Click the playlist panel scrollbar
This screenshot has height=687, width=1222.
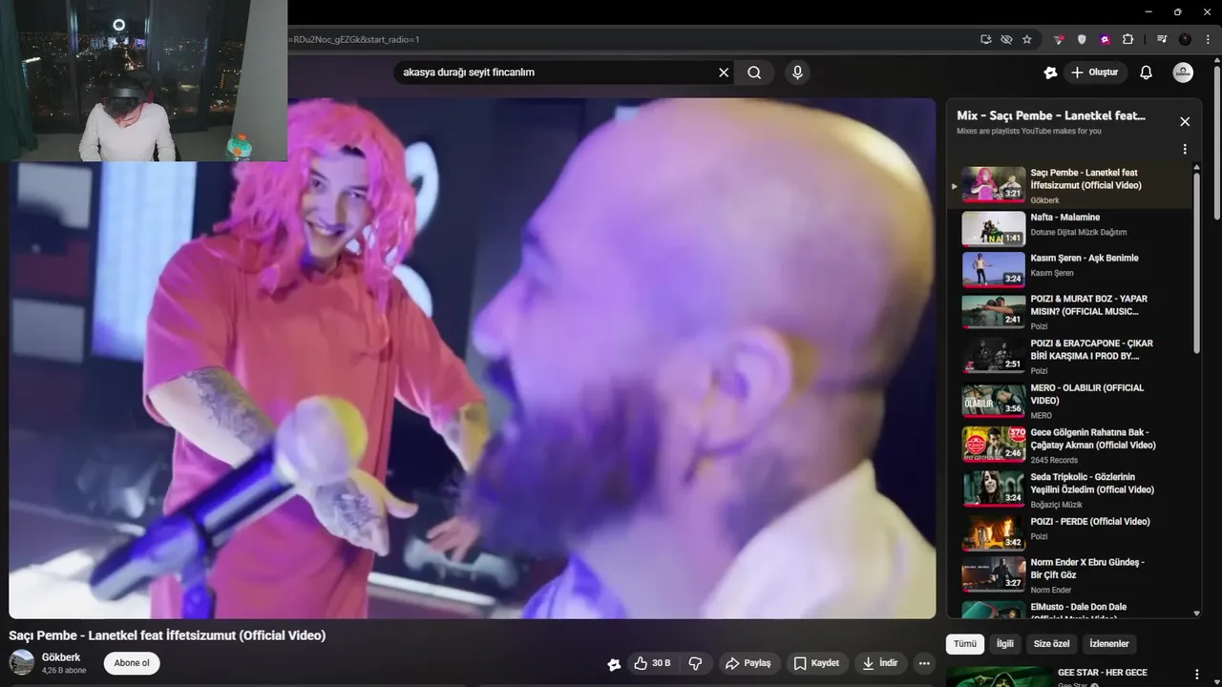(1197, 262)
